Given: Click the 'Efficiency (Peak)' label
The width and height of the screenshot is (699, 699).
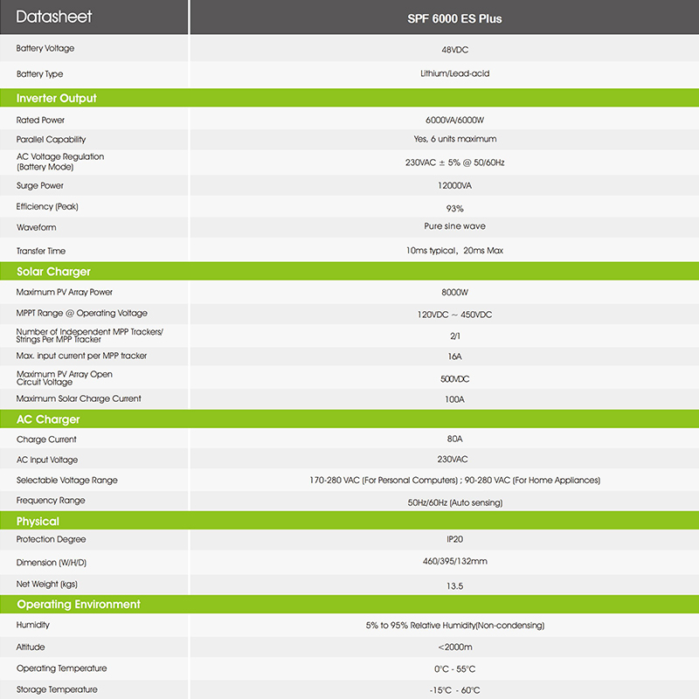Looking at the screenshot, I should tap(47, 206).
